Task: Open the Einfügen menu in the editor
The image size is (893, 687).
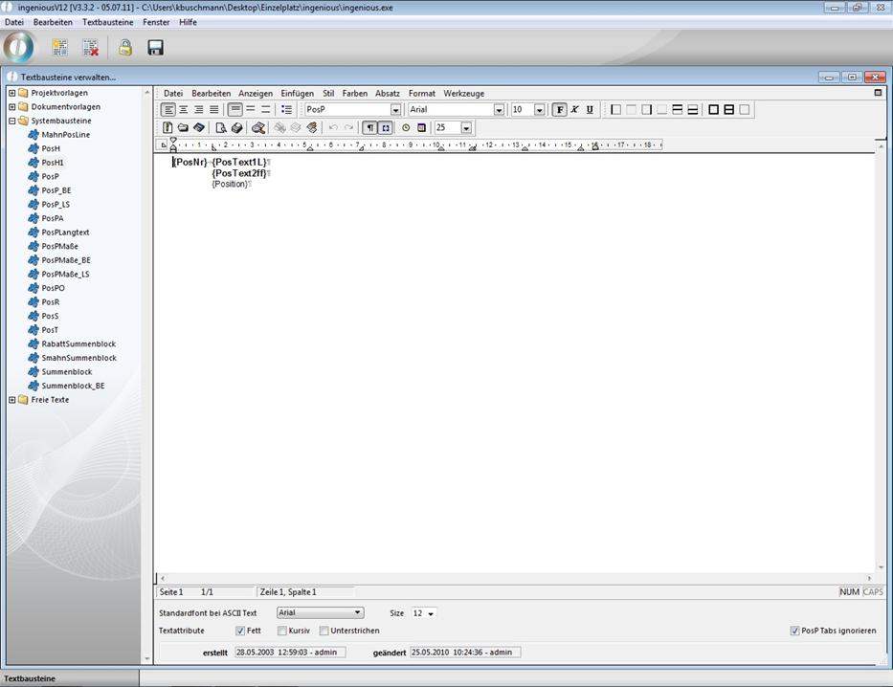Action: point(297,94)
